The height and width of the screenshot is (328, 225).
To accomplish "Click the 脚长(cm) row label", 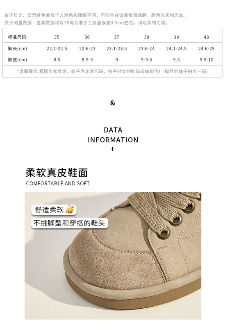I will tap(17, 48).
